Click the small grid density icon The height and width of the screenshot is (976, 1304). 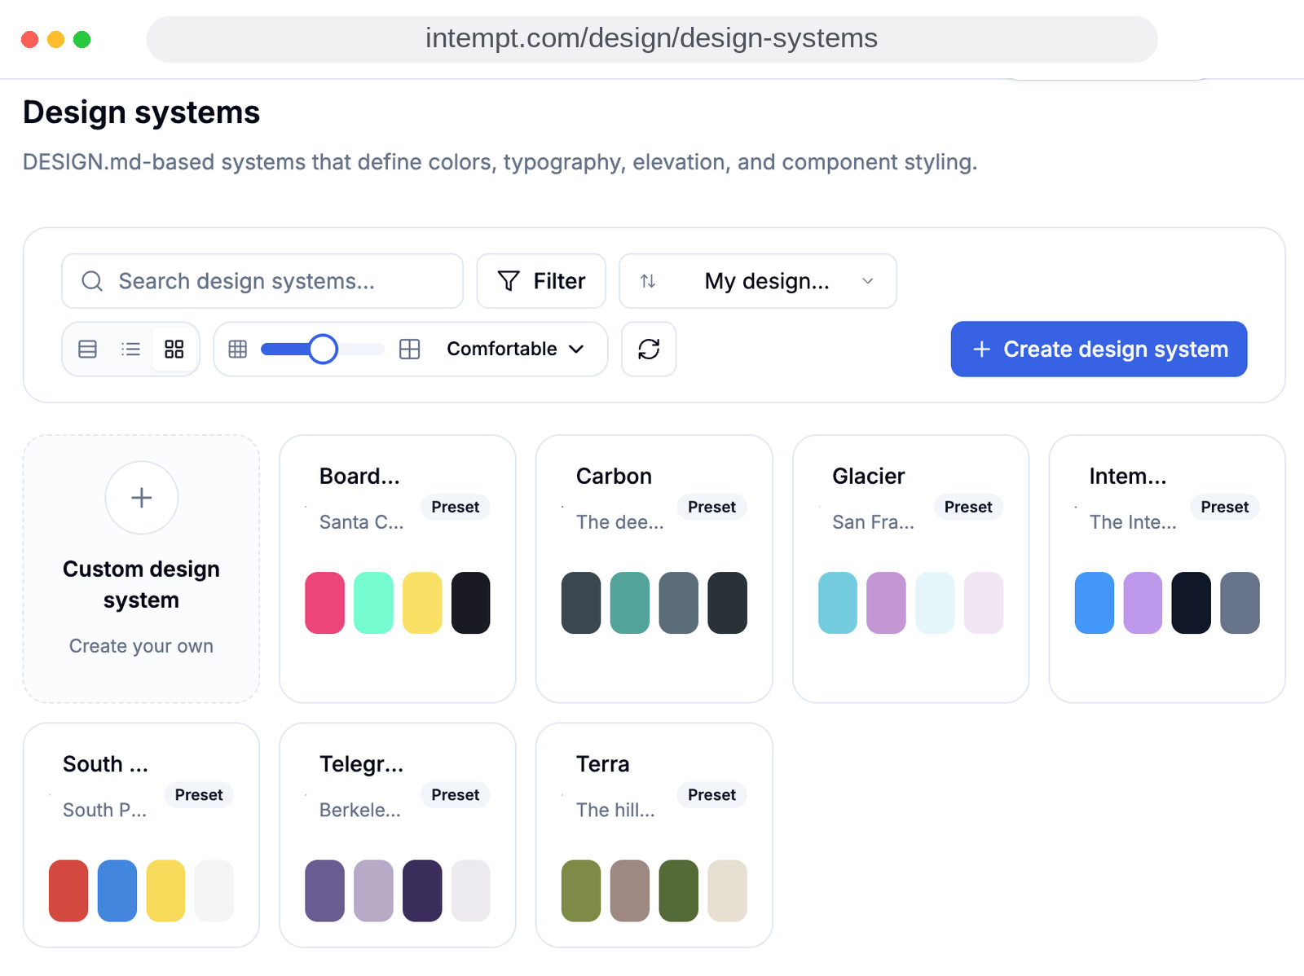[238, 350]
